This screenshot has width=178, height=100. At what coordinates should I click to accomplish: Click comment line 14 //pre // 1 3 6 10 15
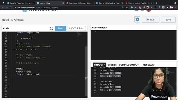tap(24, 49)
